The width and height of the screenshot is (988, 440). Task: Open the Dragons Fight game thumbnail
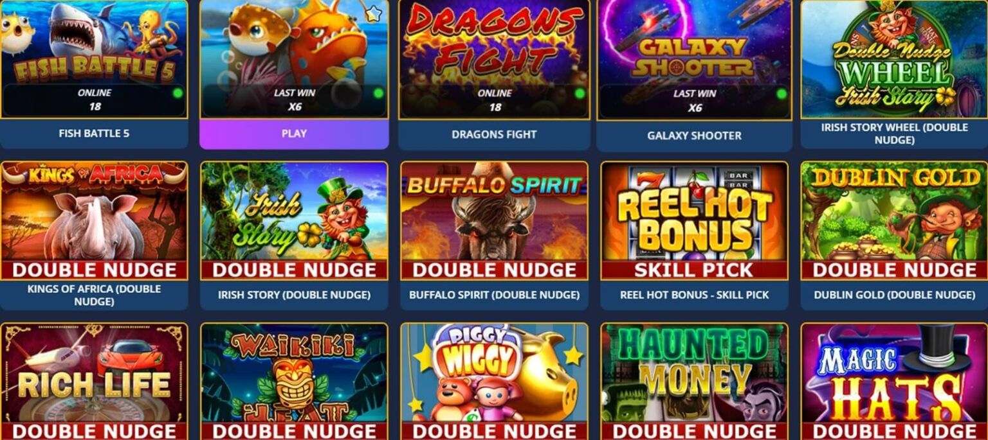pos(494,60)
